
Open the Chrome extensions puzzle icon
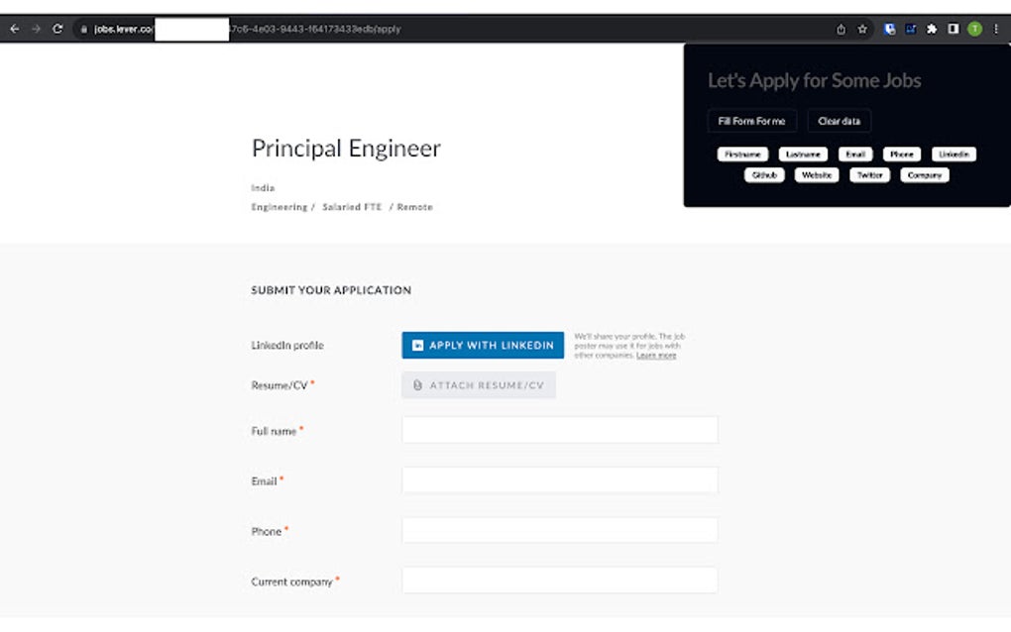932,29
